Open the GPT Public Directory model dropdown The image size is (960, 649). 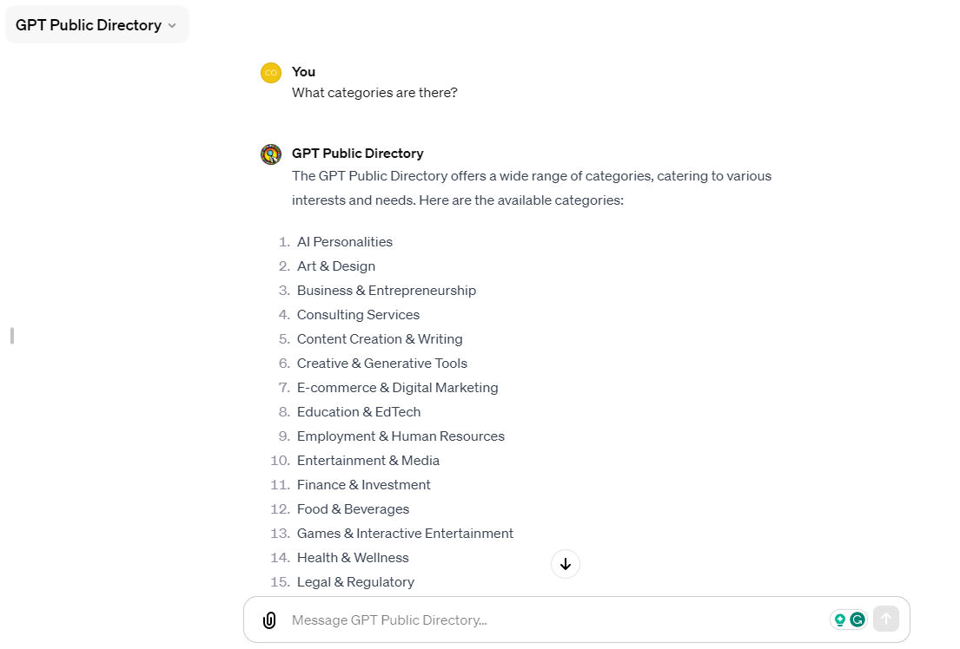pyautogui.click(x=96, y=24)
